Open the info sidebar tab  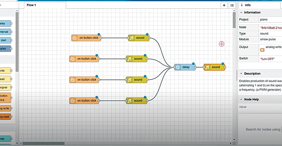pyautogui.click(x=259, y=5)
